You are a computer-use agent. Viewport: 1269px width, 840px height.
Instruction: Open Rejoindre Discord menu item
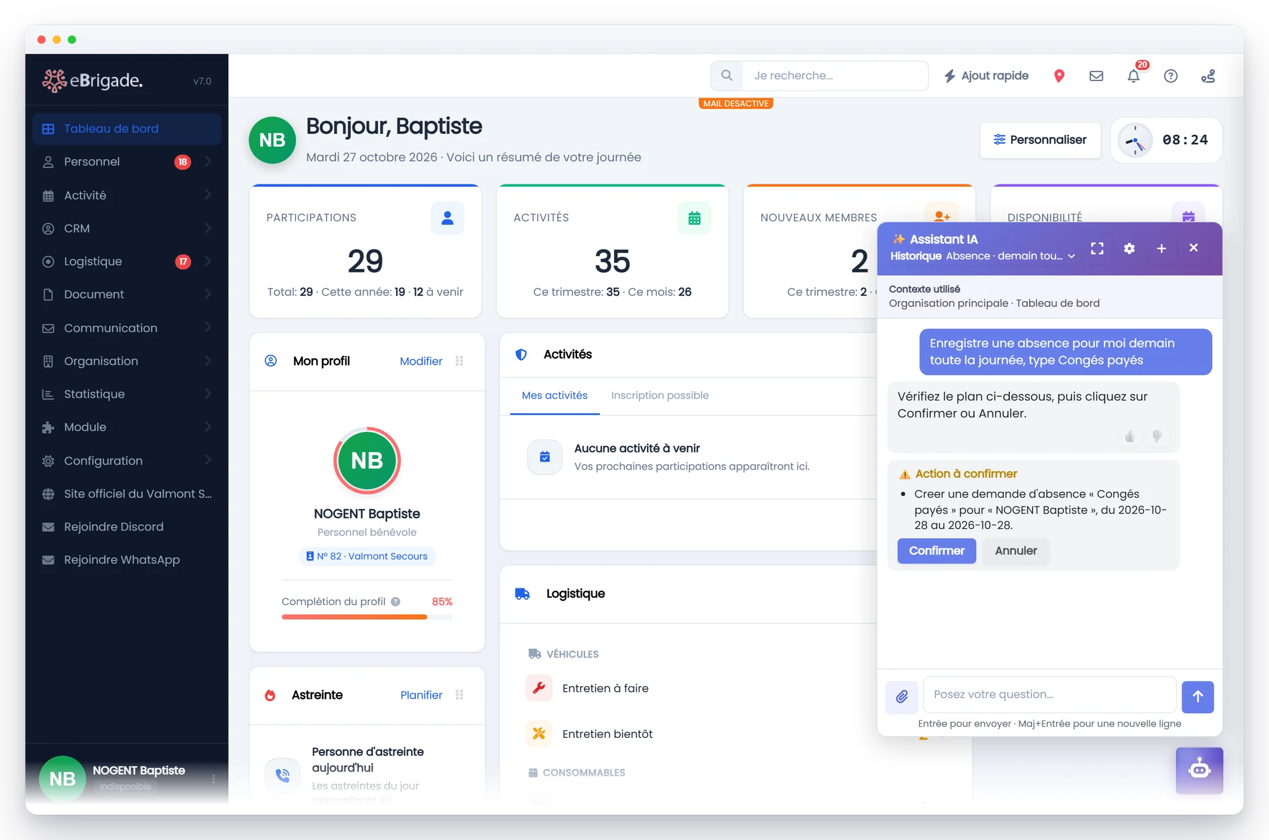[127, 527]
